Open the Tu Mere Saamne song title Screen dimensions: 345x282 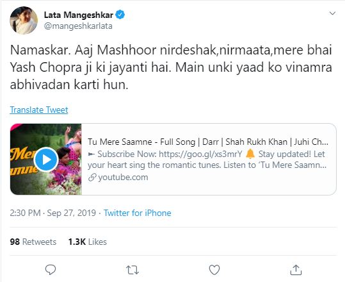pos(208,142)
